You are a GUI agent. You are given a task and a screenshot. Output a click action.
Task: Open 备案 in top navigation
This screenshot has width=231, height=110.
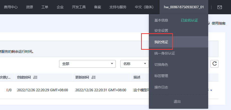[x=97, y=7]
